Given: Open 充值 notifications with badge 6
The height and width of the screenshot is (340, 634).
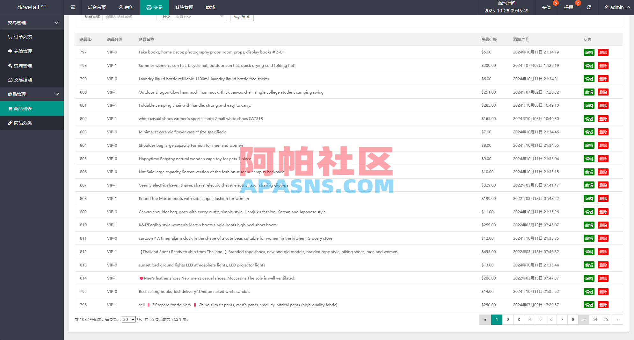Looking at the screenshot, I should 546,7.
